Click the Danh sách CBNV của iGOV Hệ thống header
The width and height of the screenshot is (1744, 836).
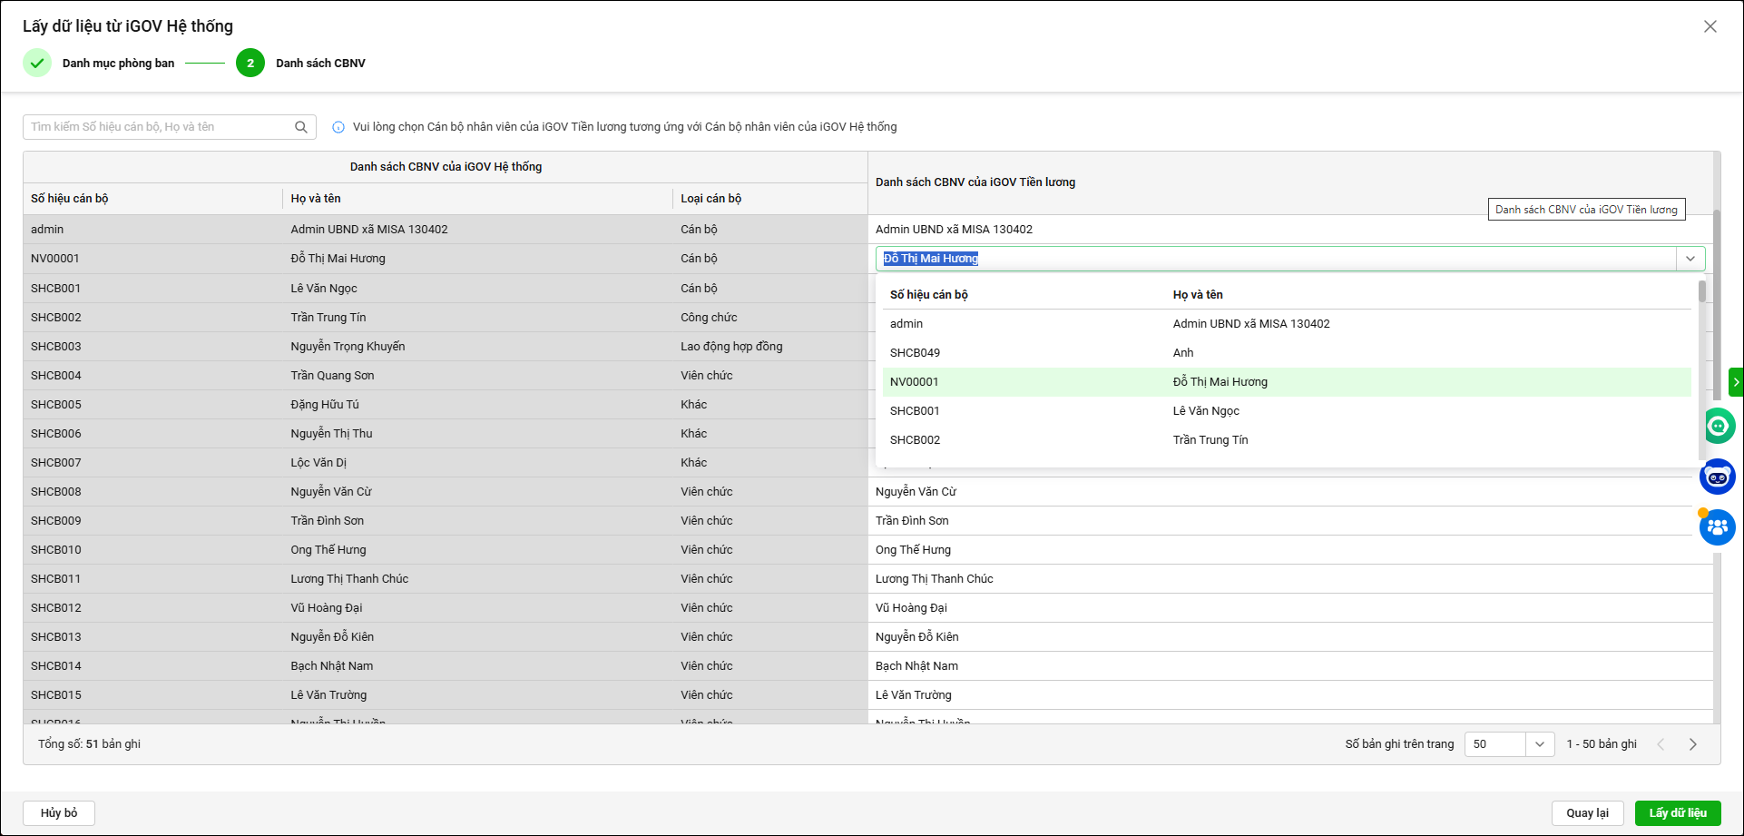(x=446, y=167)
